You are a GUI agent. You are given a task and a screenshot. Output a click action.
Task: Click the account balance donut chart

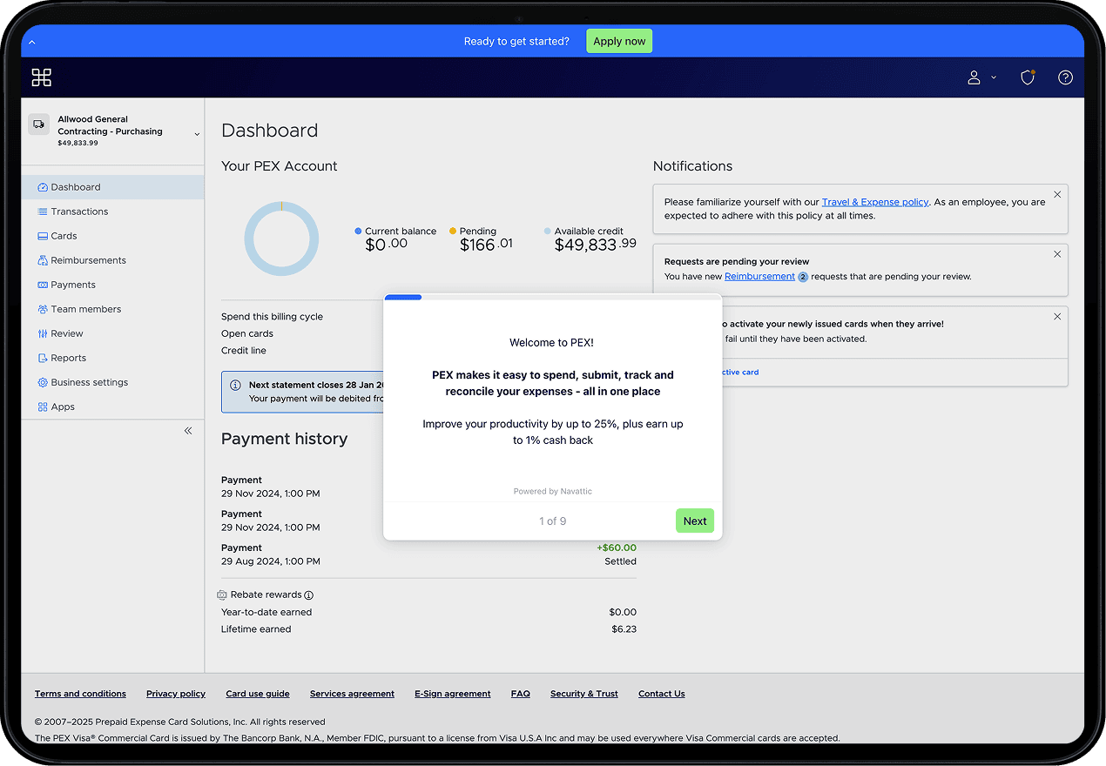tap(281, 239)
